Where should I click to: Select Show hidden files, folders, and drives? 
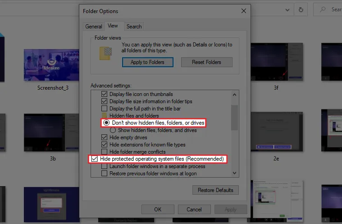click(113, 130)
